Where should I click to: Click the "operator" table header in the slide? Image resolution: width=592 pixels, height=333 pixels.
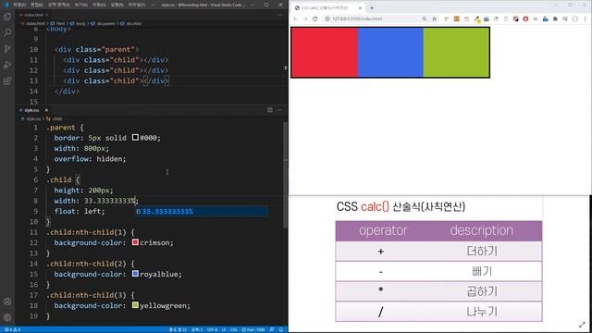click(383, 230)
